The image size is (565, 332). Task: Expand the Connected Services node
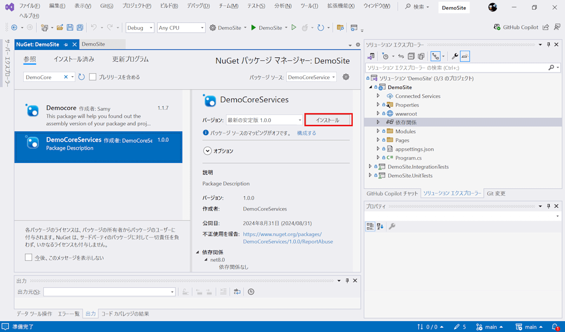click(x=378, y=96)
